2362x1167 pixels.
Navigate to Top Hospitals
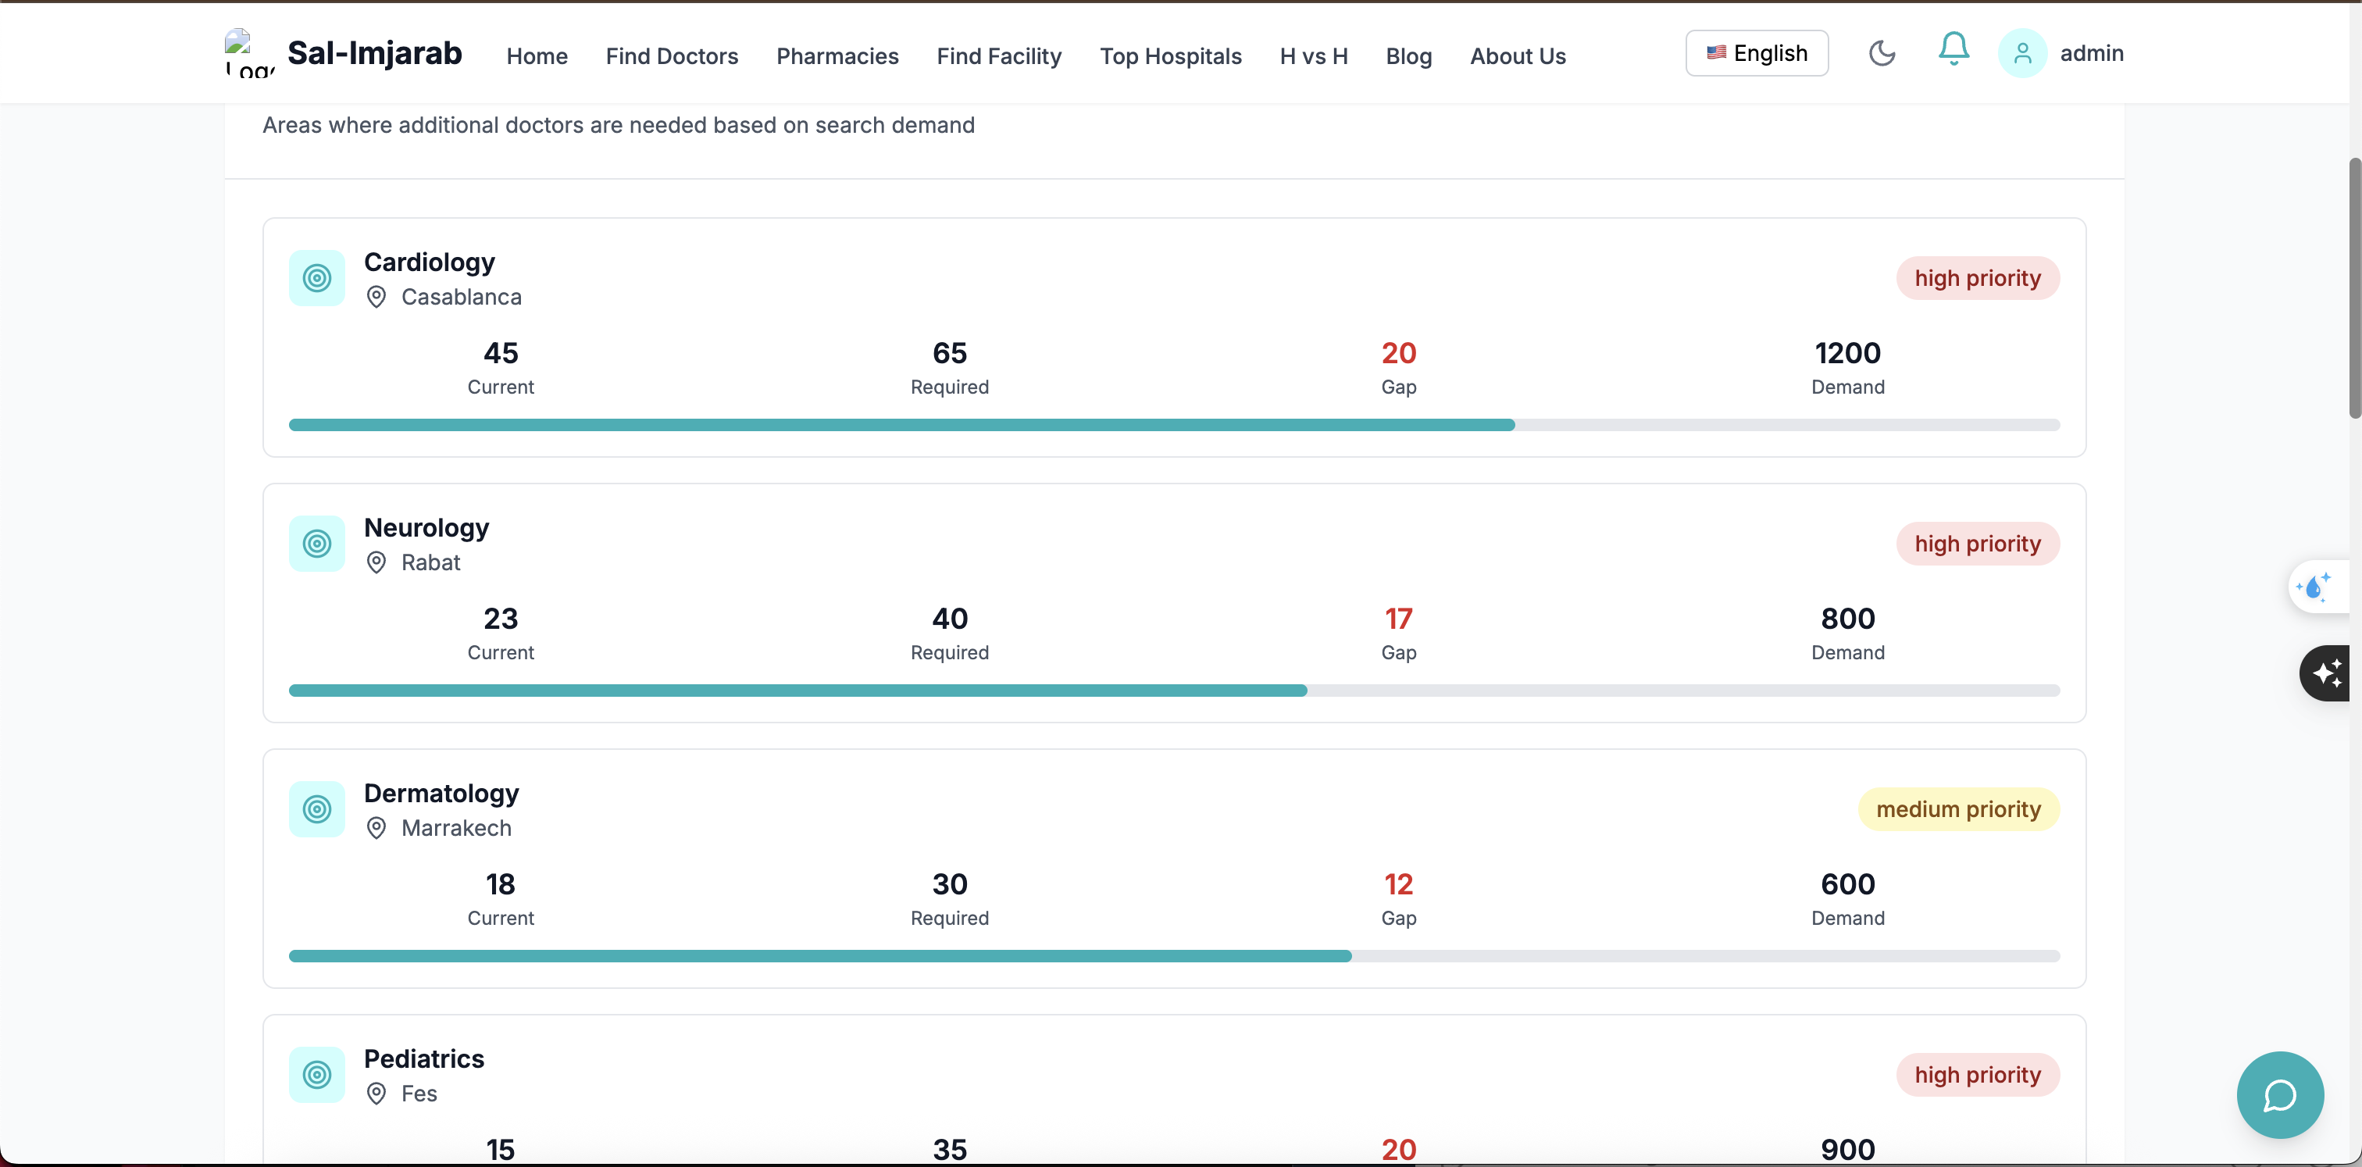(1170, 56)
